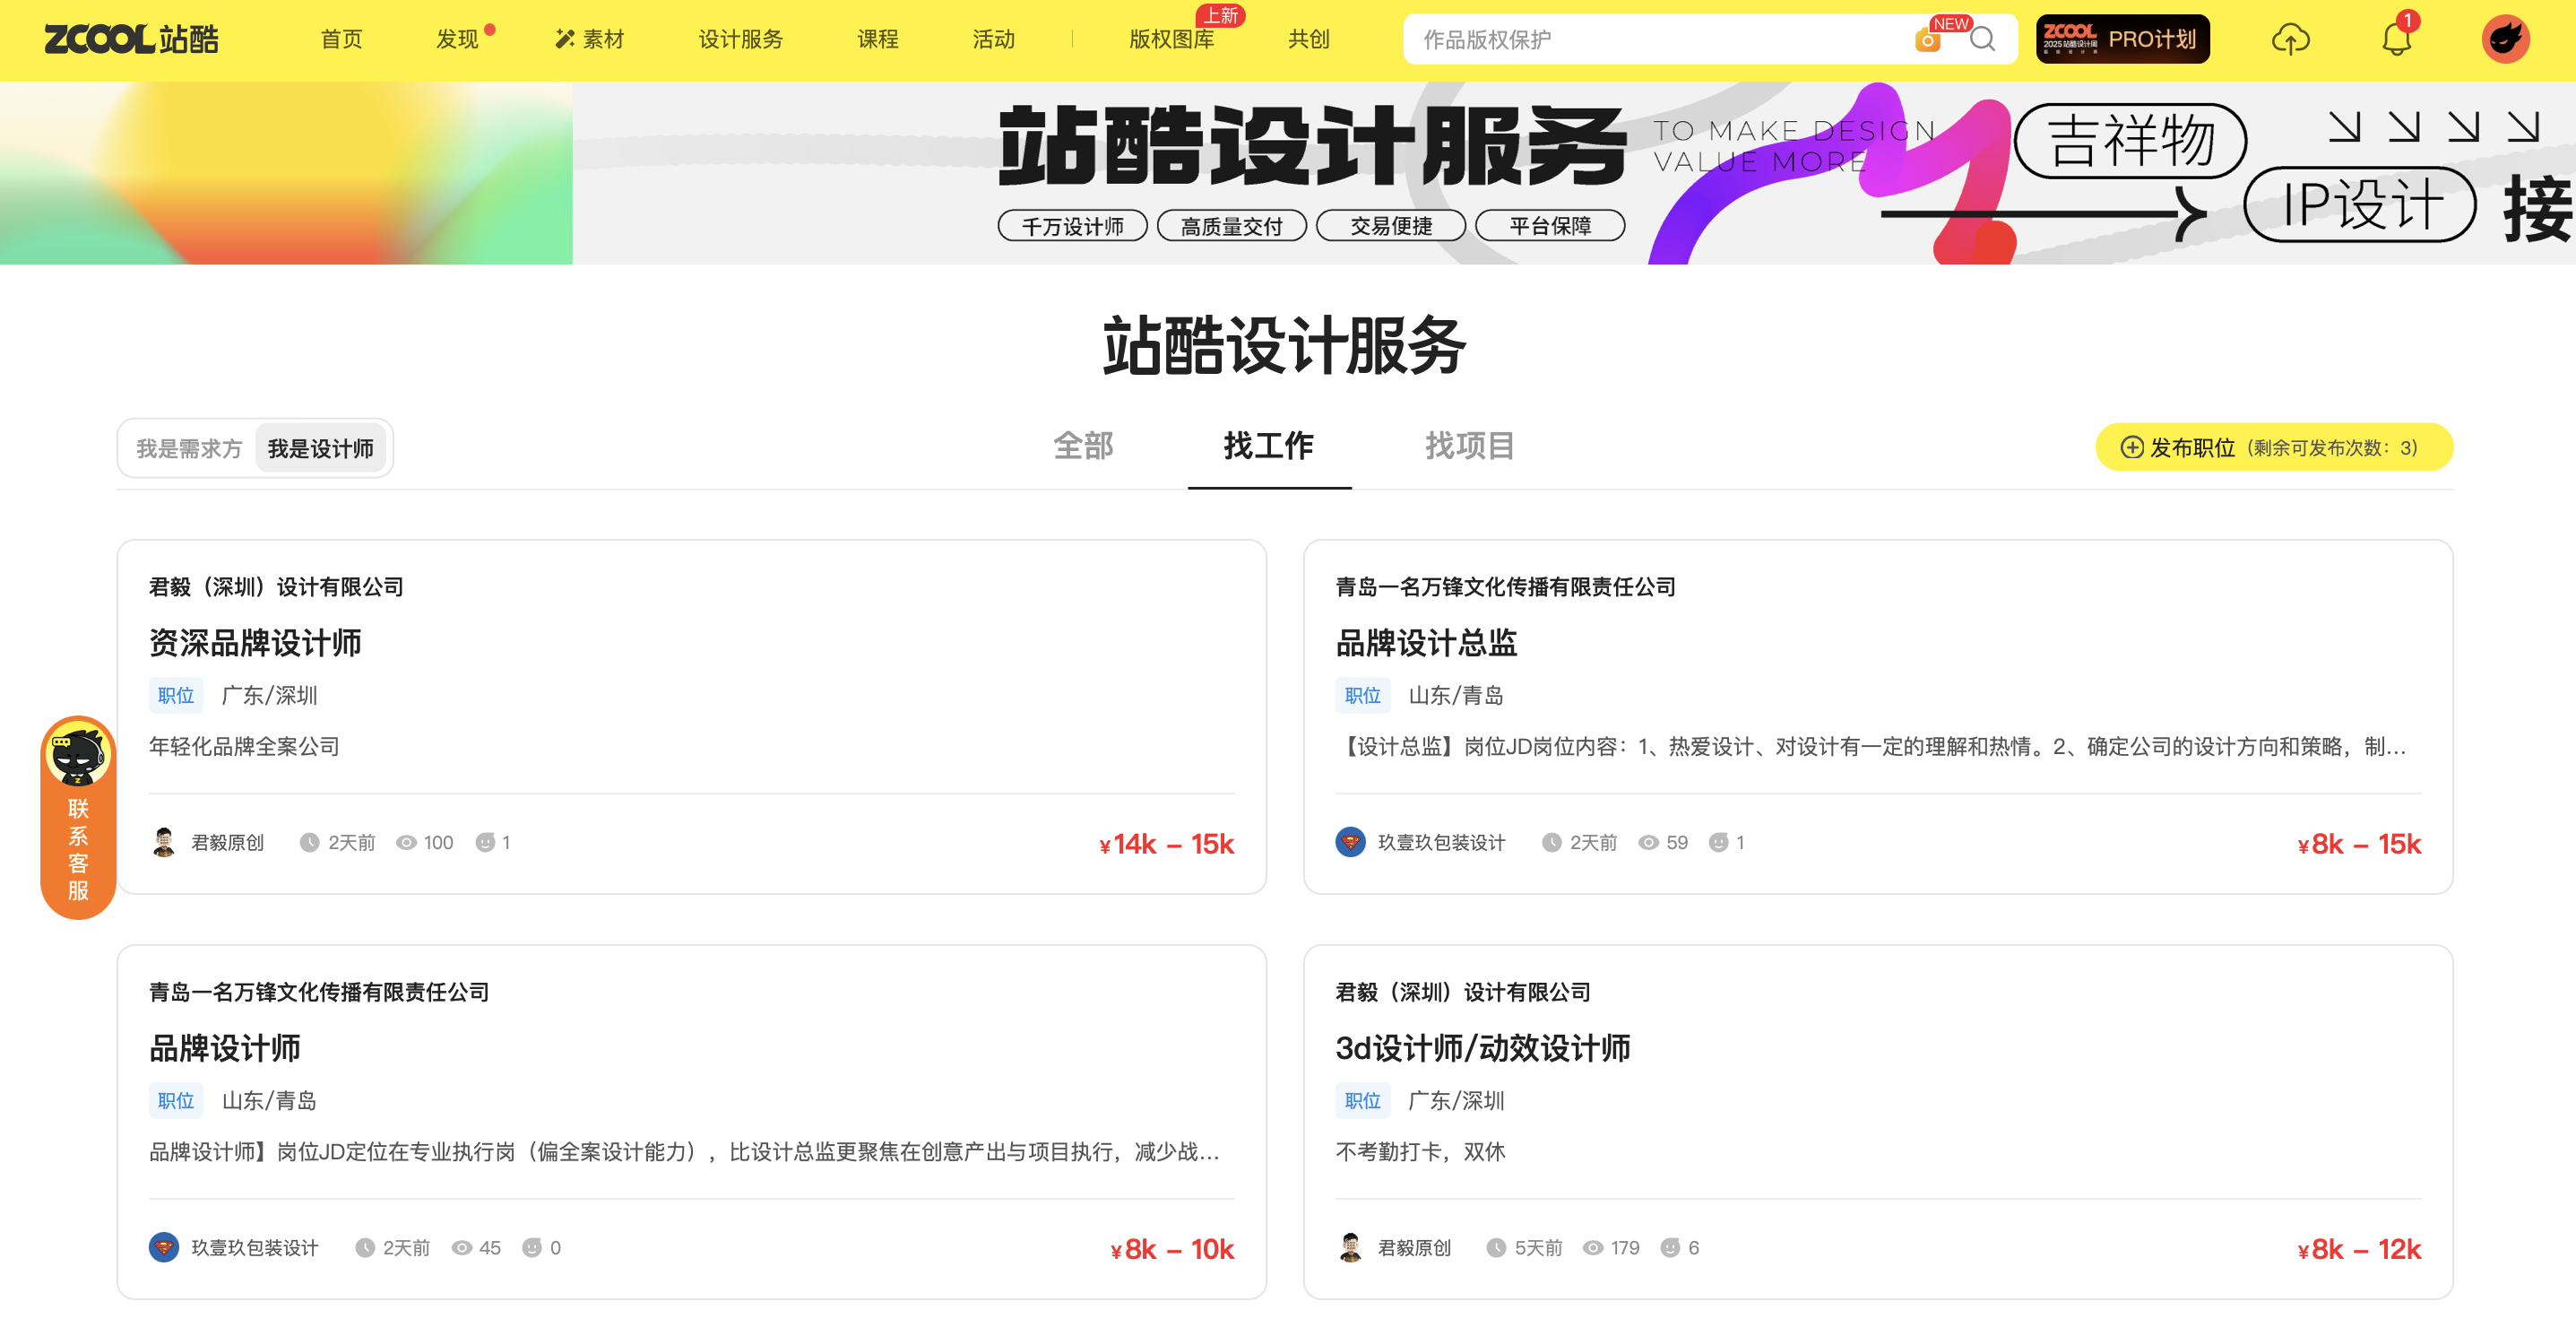This screenshot has height=1336, width=2576.
Task: Click the ZCOOL 站酷 logo
Action: (x=131, y=39)
